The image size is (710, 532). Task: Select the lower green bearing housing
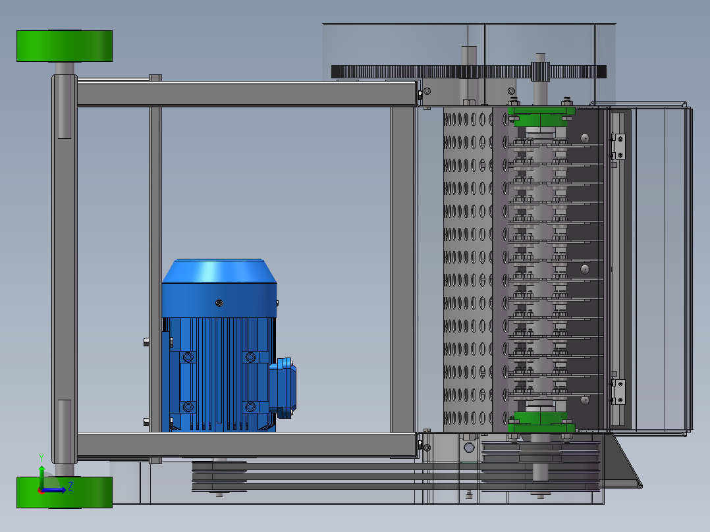541,421
